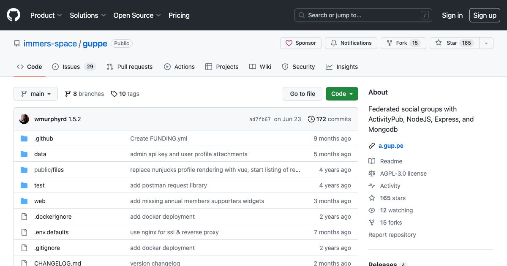Click the watching eye icon in the sidebar
Viewport: 507px width, 266px height.
coord(372,210)
